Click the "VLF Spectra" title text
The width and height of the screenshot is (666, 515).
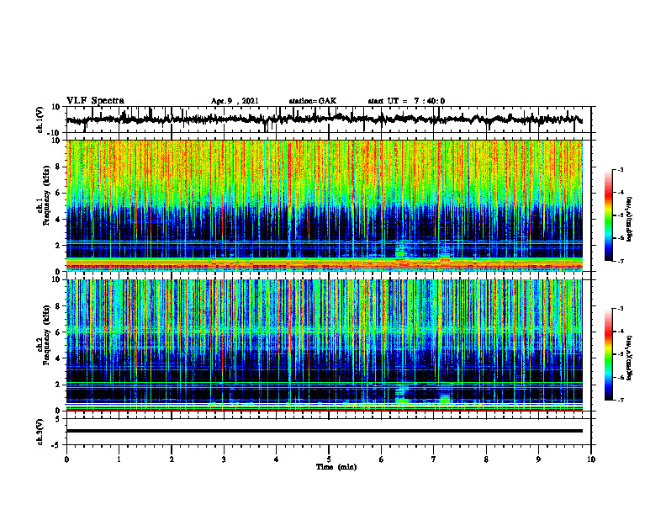pyautogui.click(x=95, y=101)
